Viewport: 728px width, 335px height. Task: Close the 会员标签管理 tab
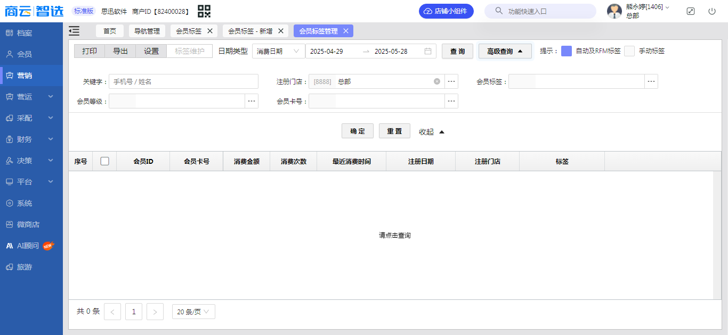[346, 31]
